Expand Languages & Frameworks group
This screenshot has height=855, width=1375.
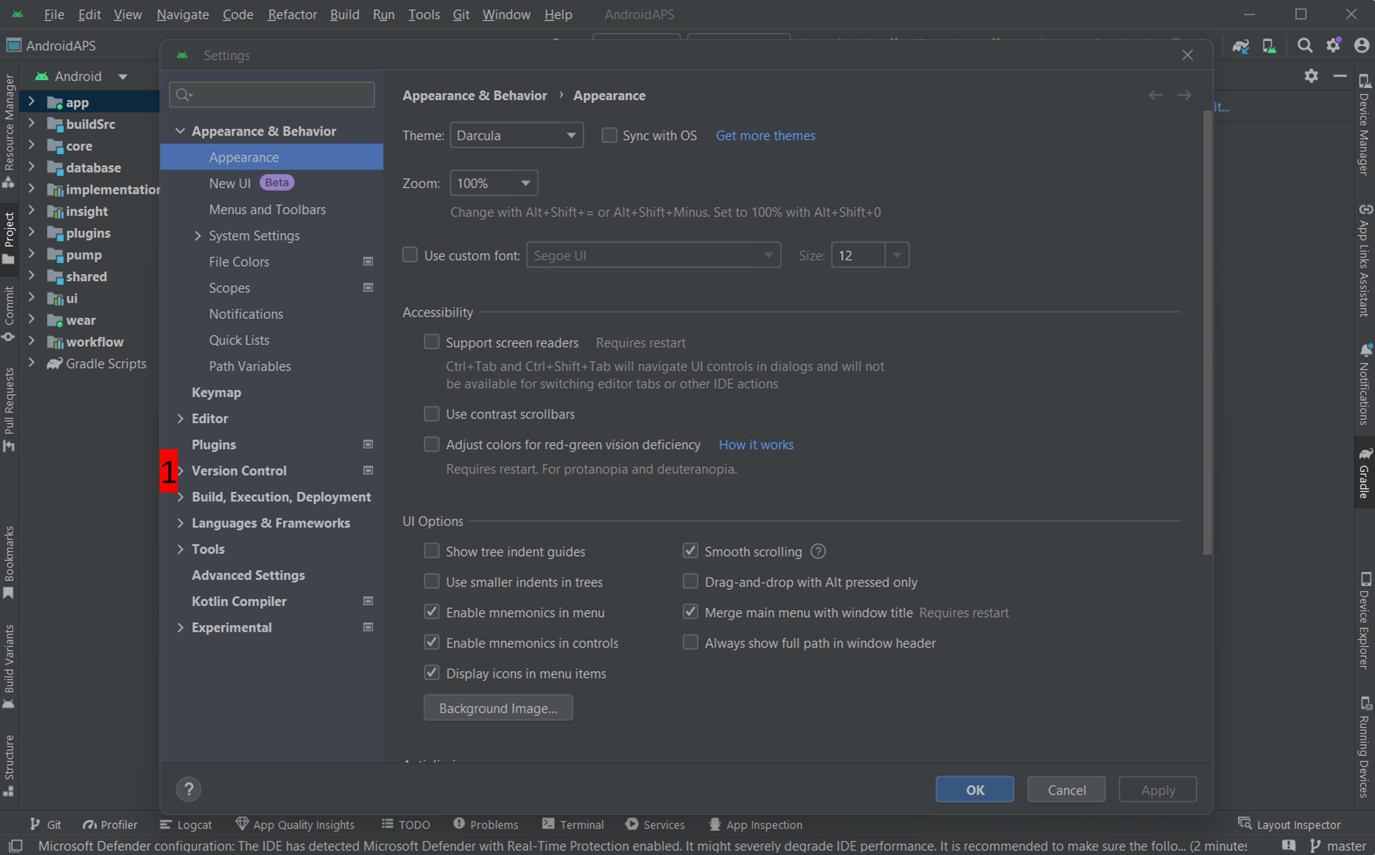coord(180,523)
